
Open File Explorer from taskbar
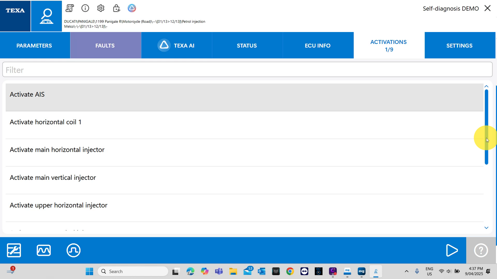[x=233, y=271]
